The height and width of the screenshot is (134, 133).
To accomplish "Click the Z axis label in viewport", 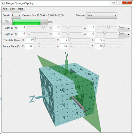I will (32, 99).
